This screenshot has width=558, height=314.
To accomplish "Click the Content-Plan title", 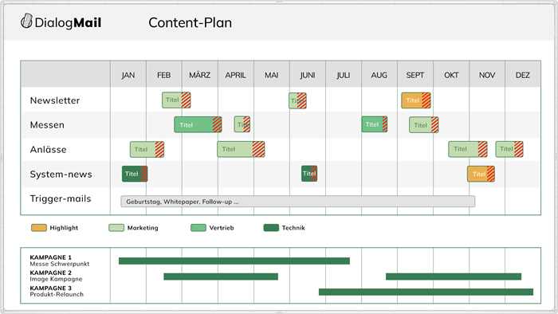I will point(190,23).
